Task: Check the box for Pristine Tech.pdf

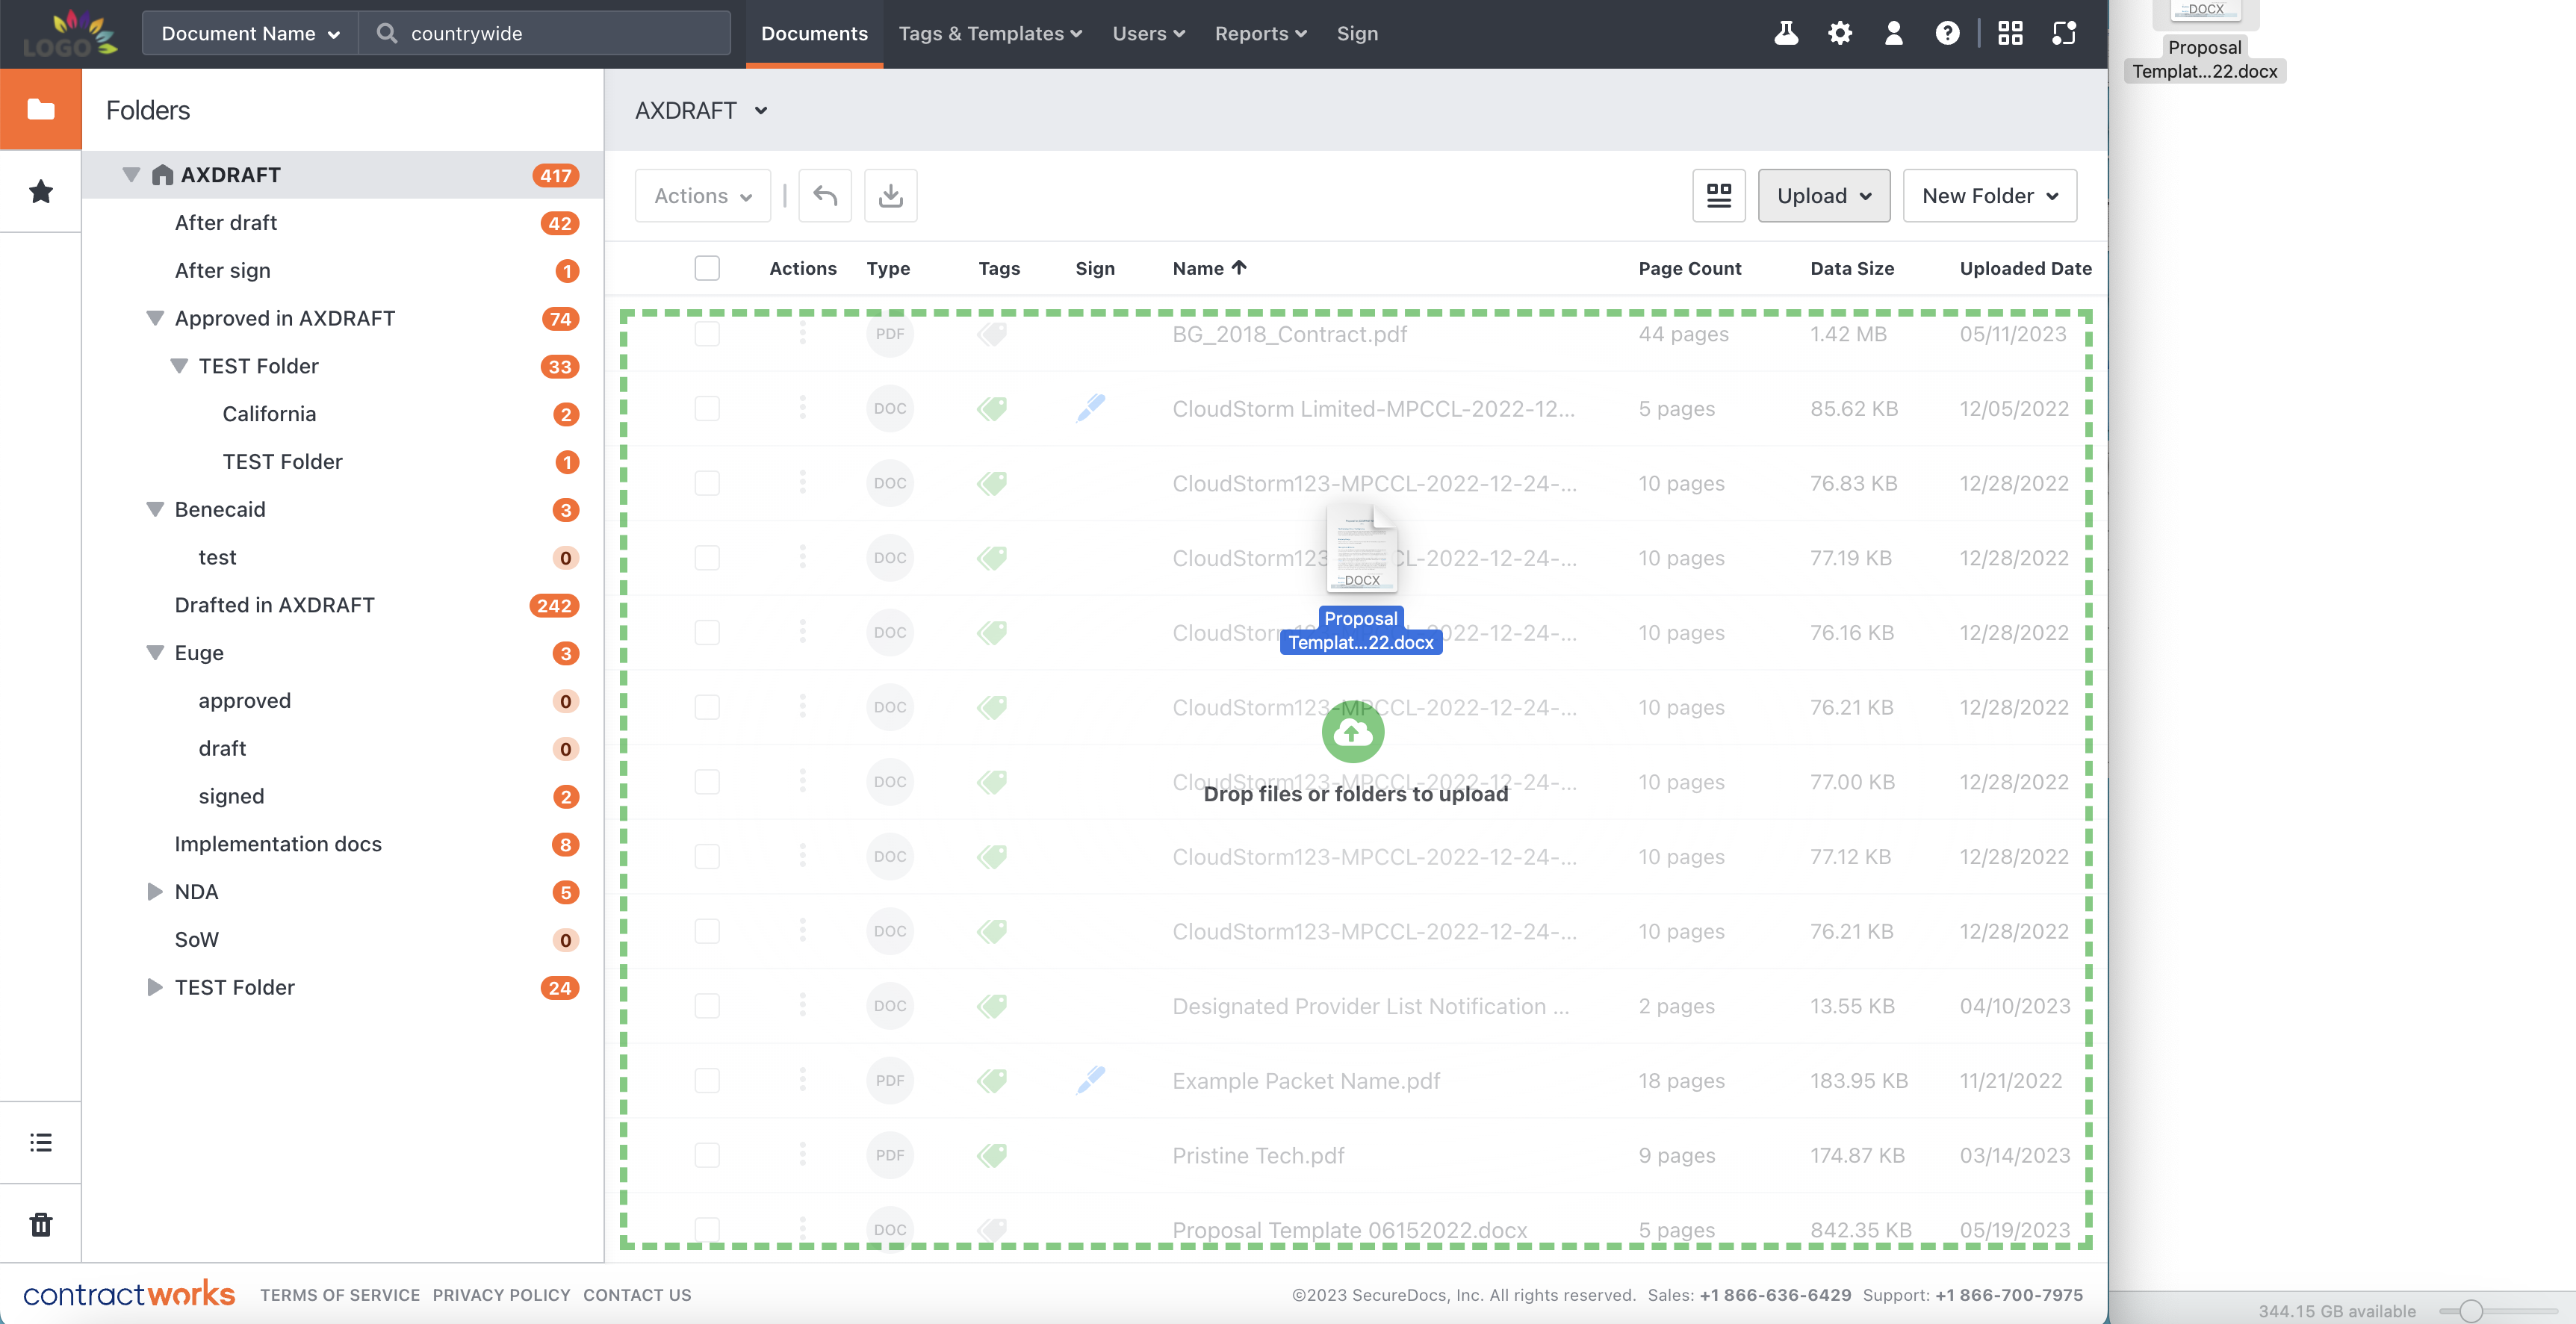Action: click(x=707, y=1155)
